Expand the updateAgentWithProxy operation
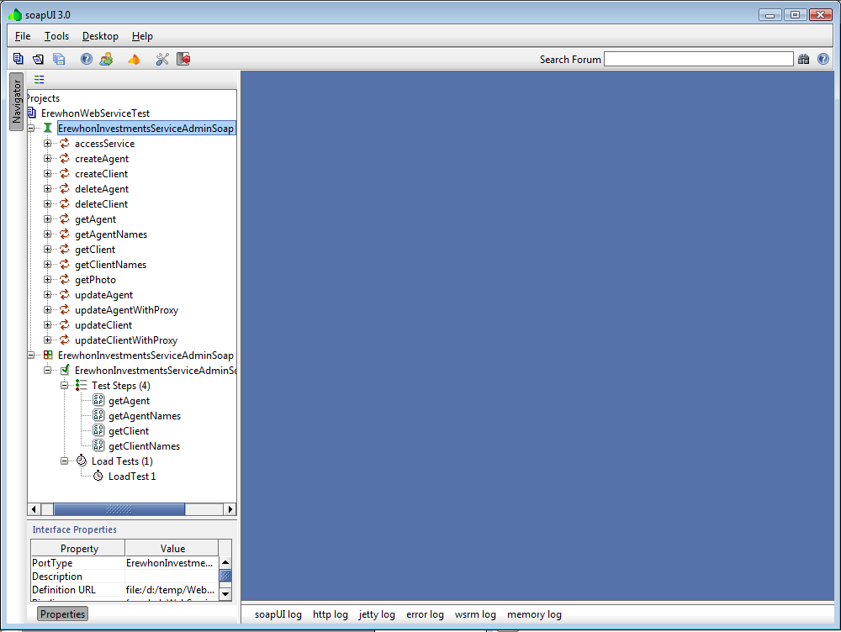The image size is (841, 632). tap(48, 310)
